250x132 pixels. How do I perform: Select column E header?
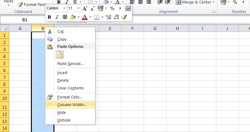pyautogui.click(x=110, y=28)
